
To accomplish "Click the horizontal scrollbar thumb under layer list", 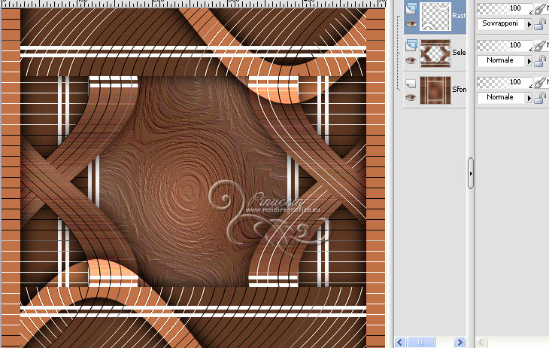I will [421, 342].
